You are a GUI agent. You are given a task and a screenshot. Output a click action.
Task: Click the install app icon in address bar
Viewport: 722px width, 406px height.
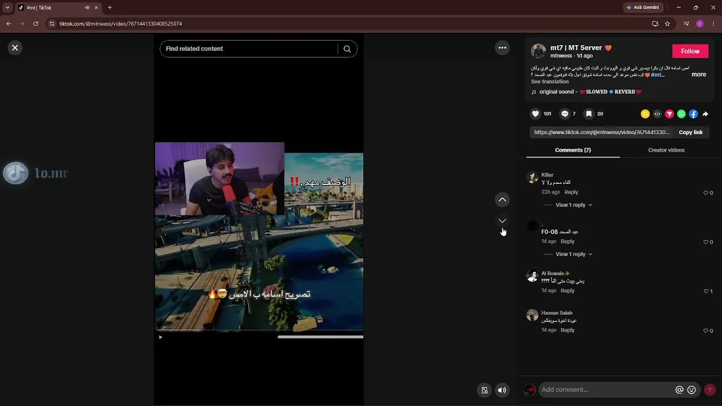[655, 24]
